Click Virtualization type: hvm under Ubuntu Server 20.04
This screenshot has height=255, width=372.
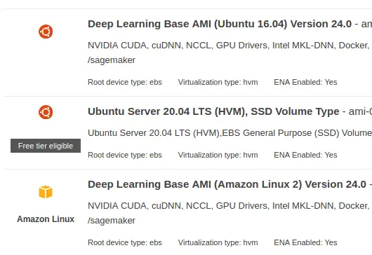pos(218,155)
